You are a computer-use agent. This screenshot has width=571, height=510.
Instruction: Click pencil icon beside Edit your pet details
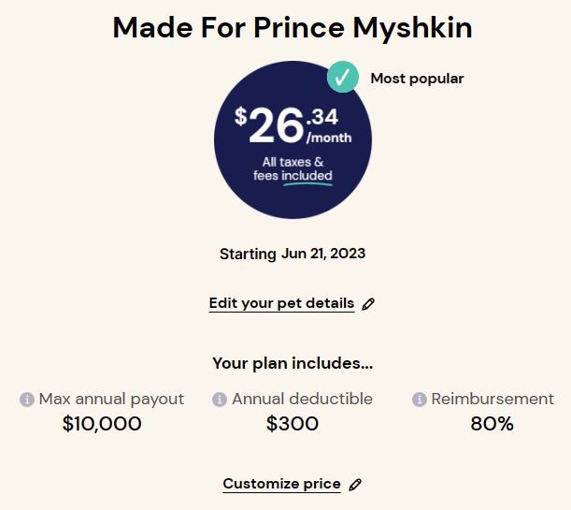[368, 304]
